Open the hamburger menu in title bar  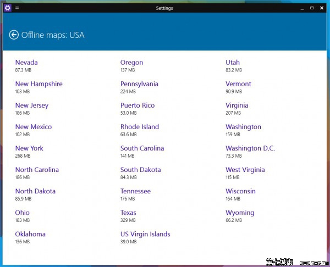click(17, 8)
